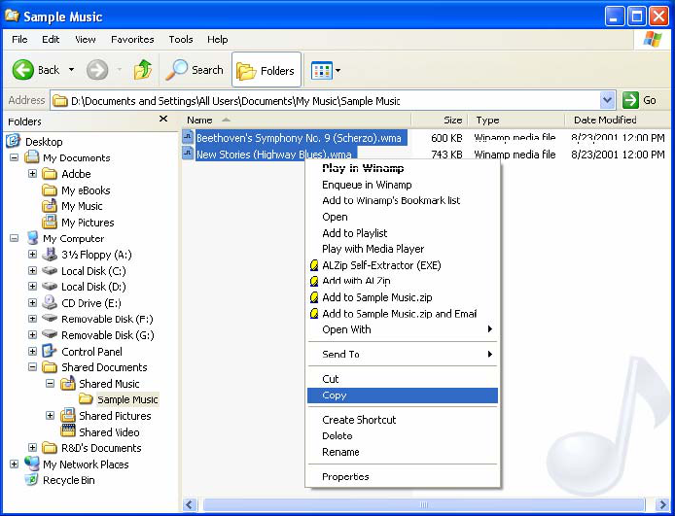This screenshot has width=675, height=516.
Task: Select Beethoven's Symphony No. 9 file
Action: (x=299, y=138)
